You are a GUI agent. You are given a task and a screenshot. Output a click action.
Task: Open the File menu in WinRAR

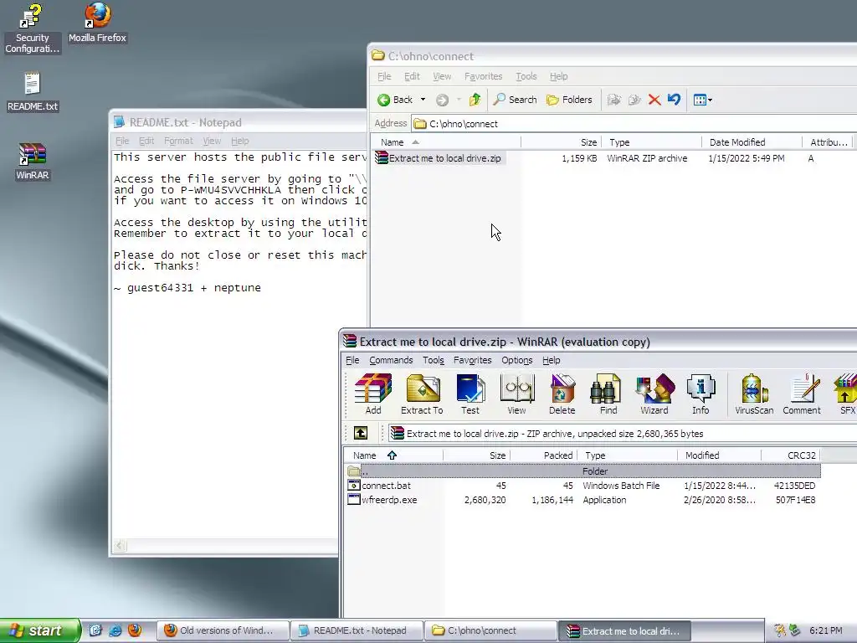352,360
